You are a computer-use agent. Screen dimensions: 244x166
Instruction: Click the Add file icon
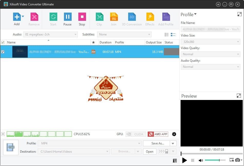17,17
